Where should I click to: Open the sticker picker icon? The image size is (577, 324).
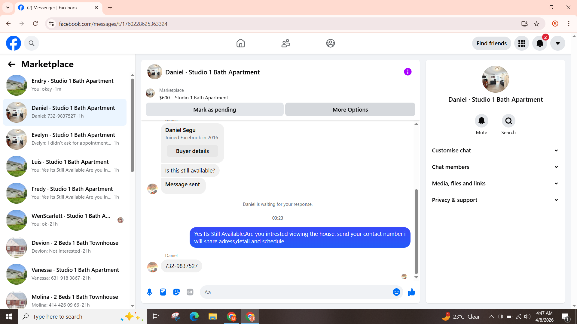[176, 292]
